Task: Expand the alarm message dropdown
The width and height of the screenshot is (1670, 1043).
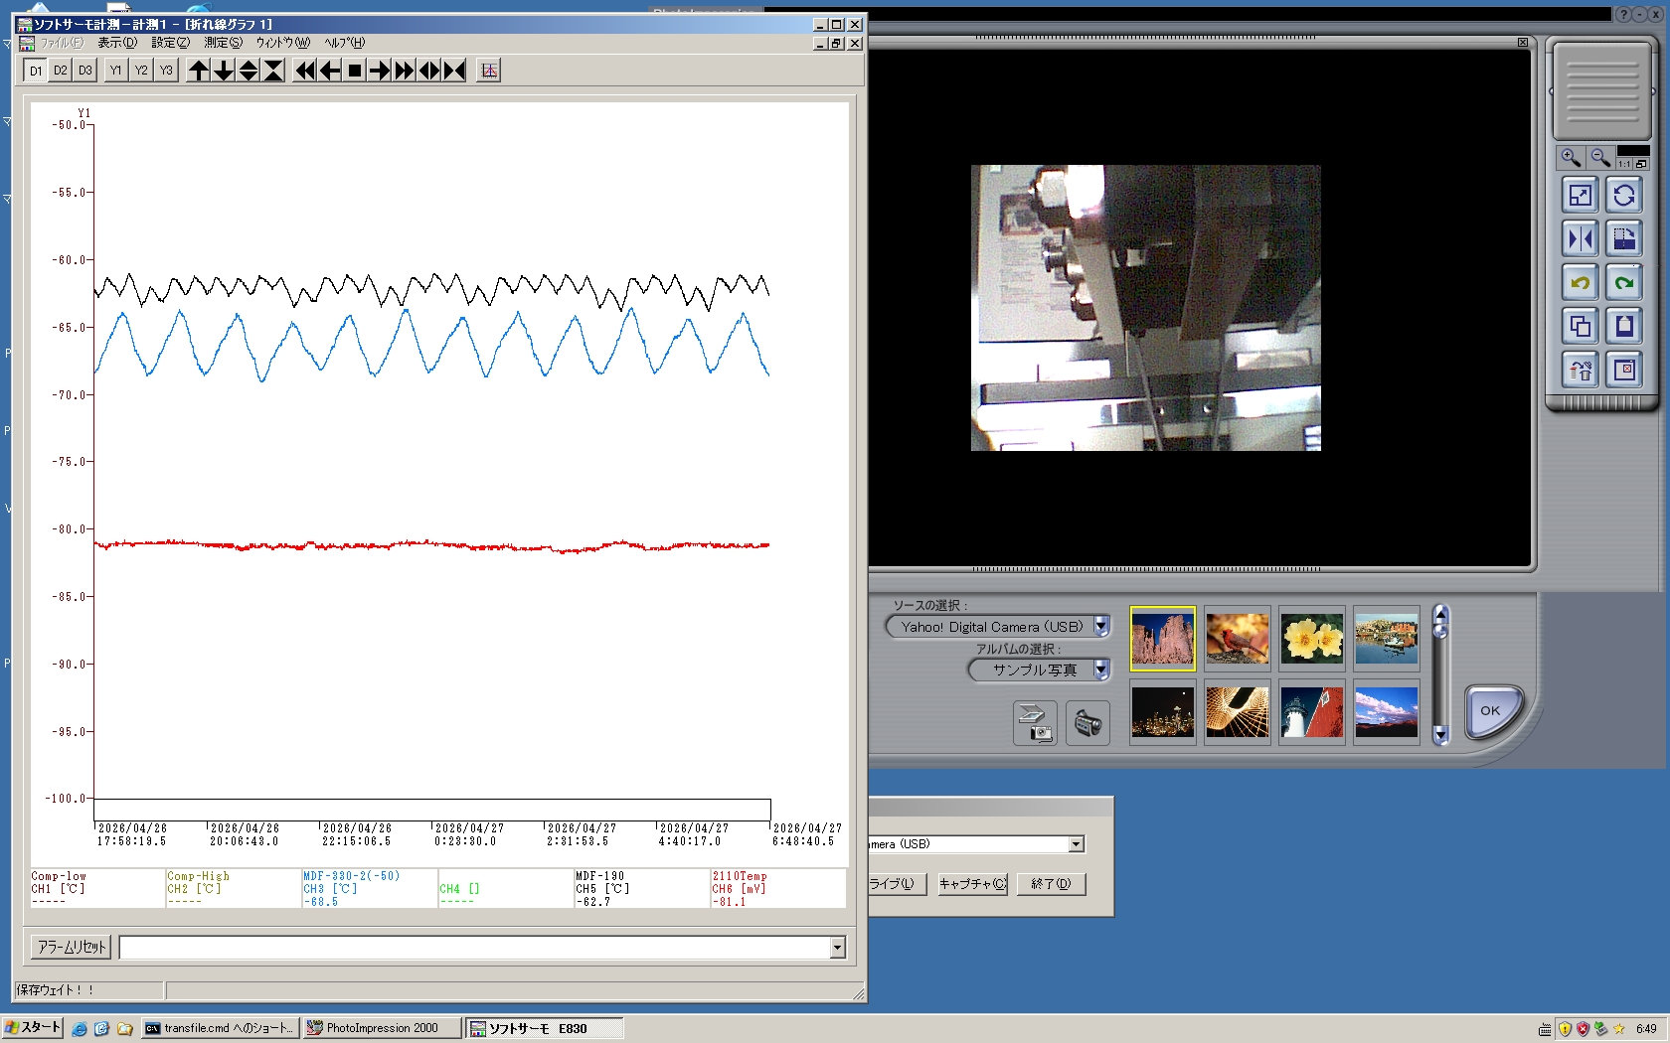Action: click(x=837, y=948)
